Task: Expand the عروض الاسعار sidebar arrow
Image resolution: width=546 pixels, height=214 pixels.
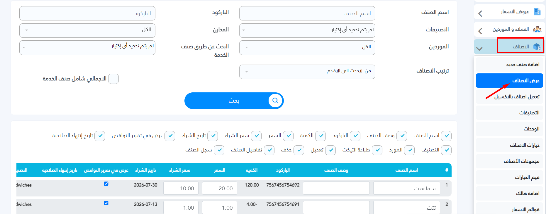Action: point(480,13)
